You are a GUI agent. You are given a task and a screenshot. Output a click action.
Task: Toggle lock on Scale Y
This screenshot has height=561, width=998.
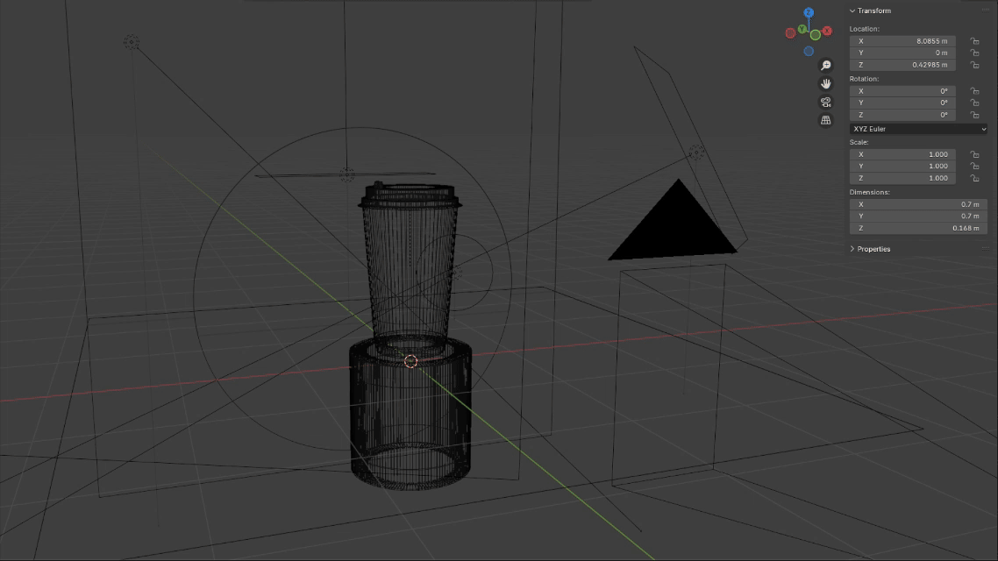974,166
